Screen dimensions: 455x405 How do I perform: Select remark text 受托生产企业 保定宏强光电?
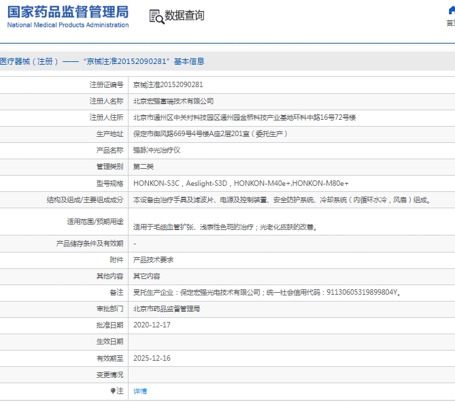267,293
